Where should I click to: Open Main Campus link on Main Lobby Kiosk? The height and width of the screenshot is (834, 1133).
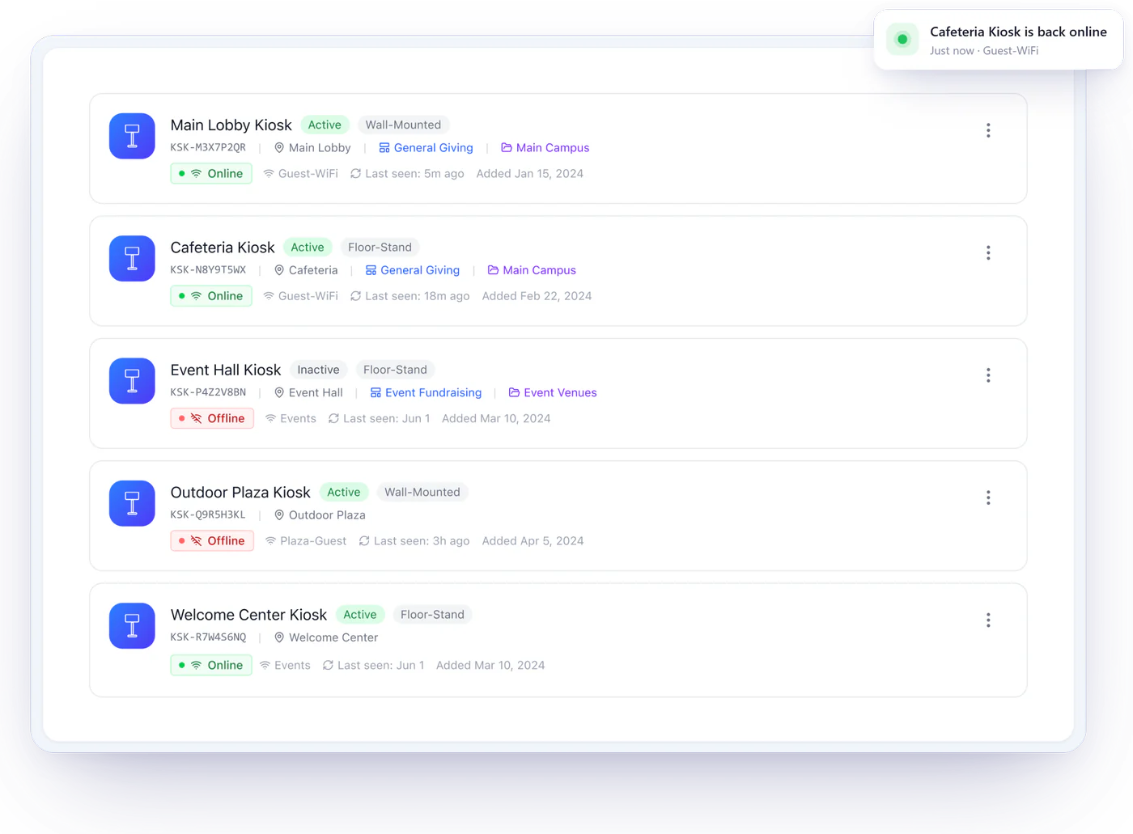[545, 148]
